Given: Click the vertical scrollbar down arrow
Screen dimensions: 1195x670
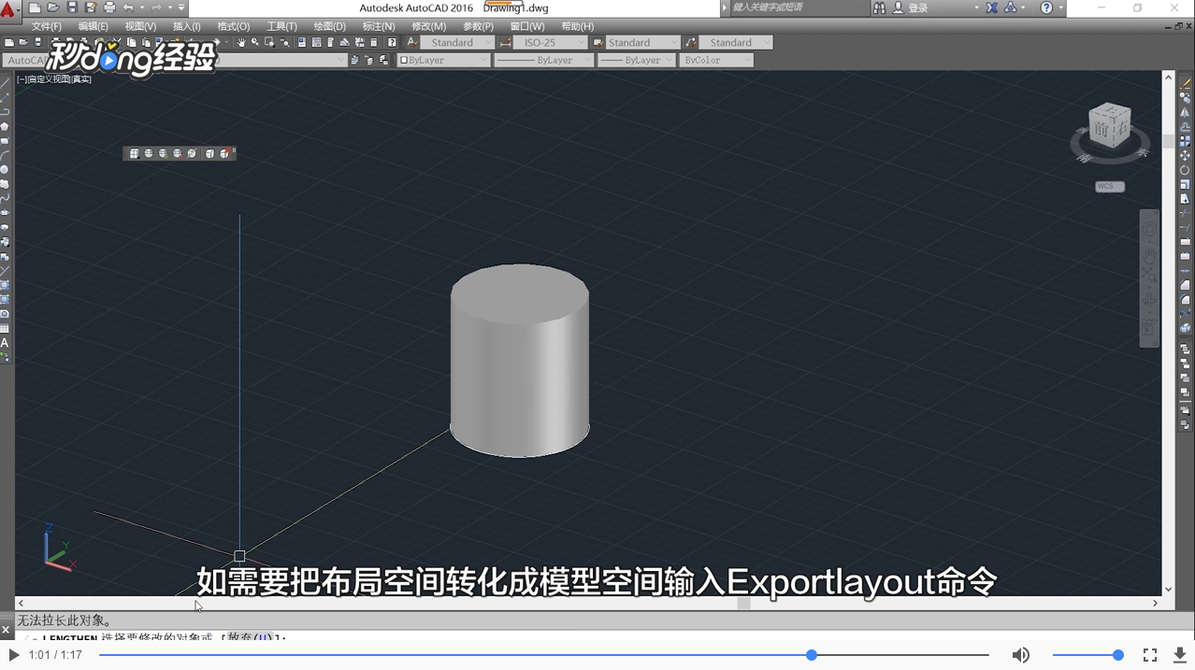Looking at the screenshot, I should tap(1169, 590).
